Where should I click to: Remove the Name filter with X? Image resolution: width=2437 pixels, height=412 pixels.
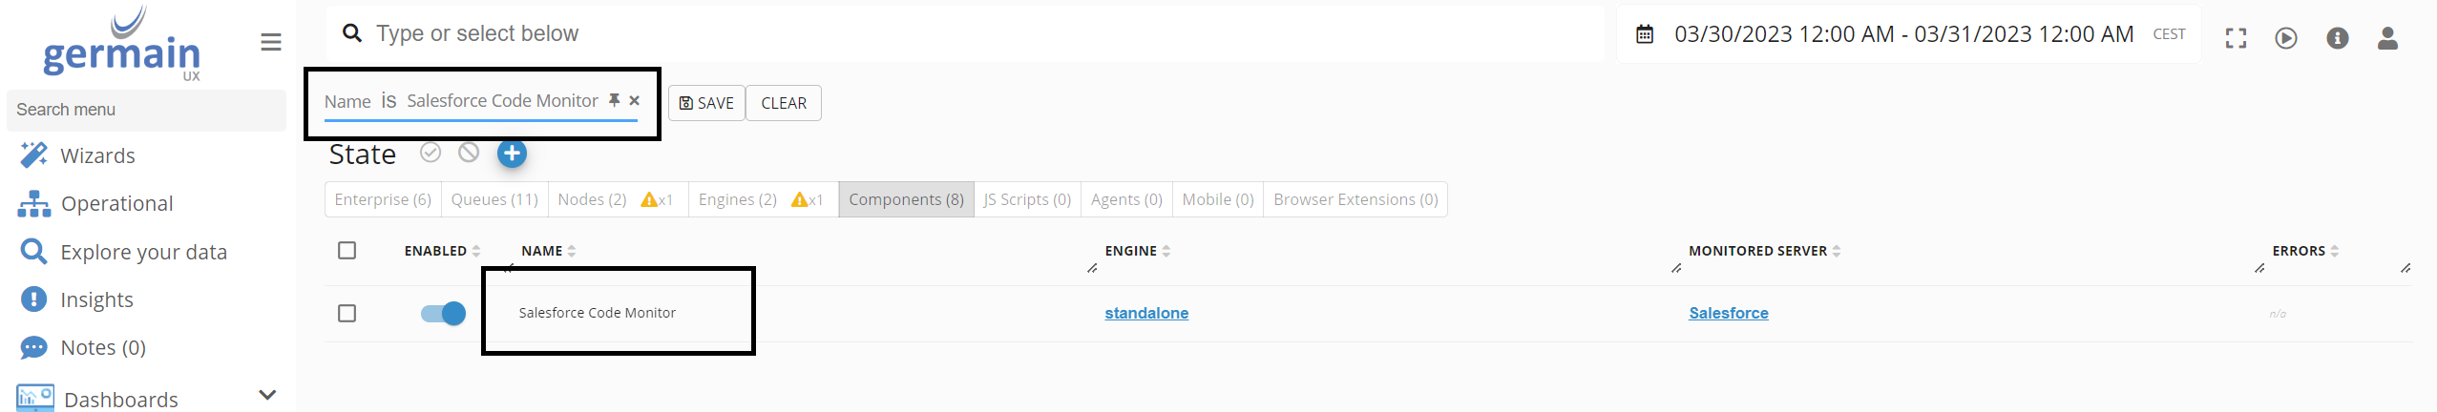(634, 100)
